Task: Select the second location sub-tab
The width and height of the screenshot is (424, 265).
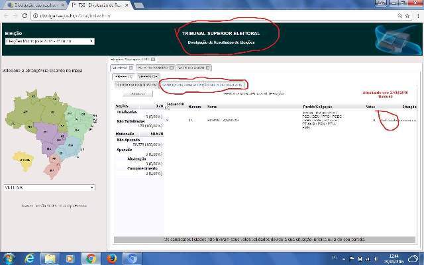Action: [155, 68]
